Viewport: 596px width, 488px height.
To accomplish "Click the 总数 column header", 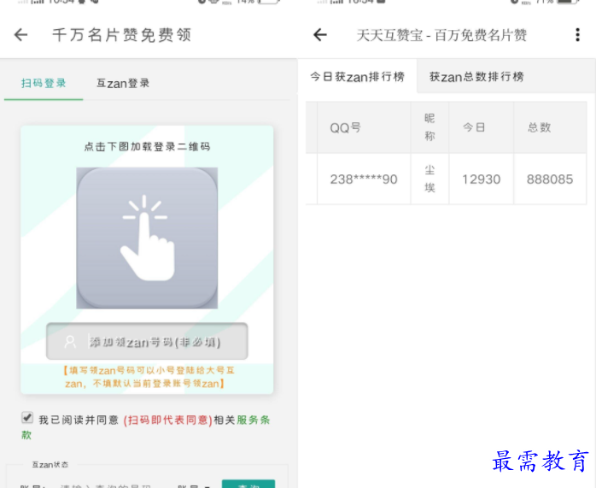I will 550,127.
